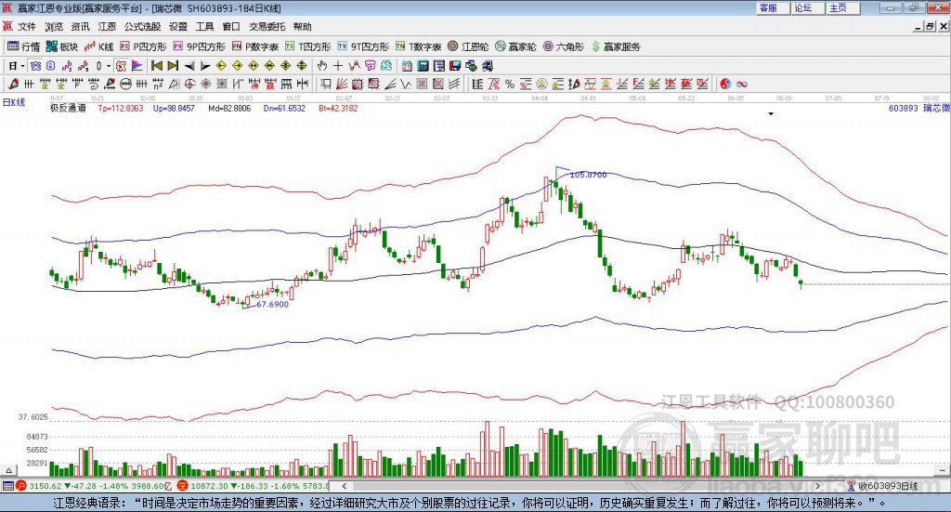Open the T数字表 tool

[419, 46]
